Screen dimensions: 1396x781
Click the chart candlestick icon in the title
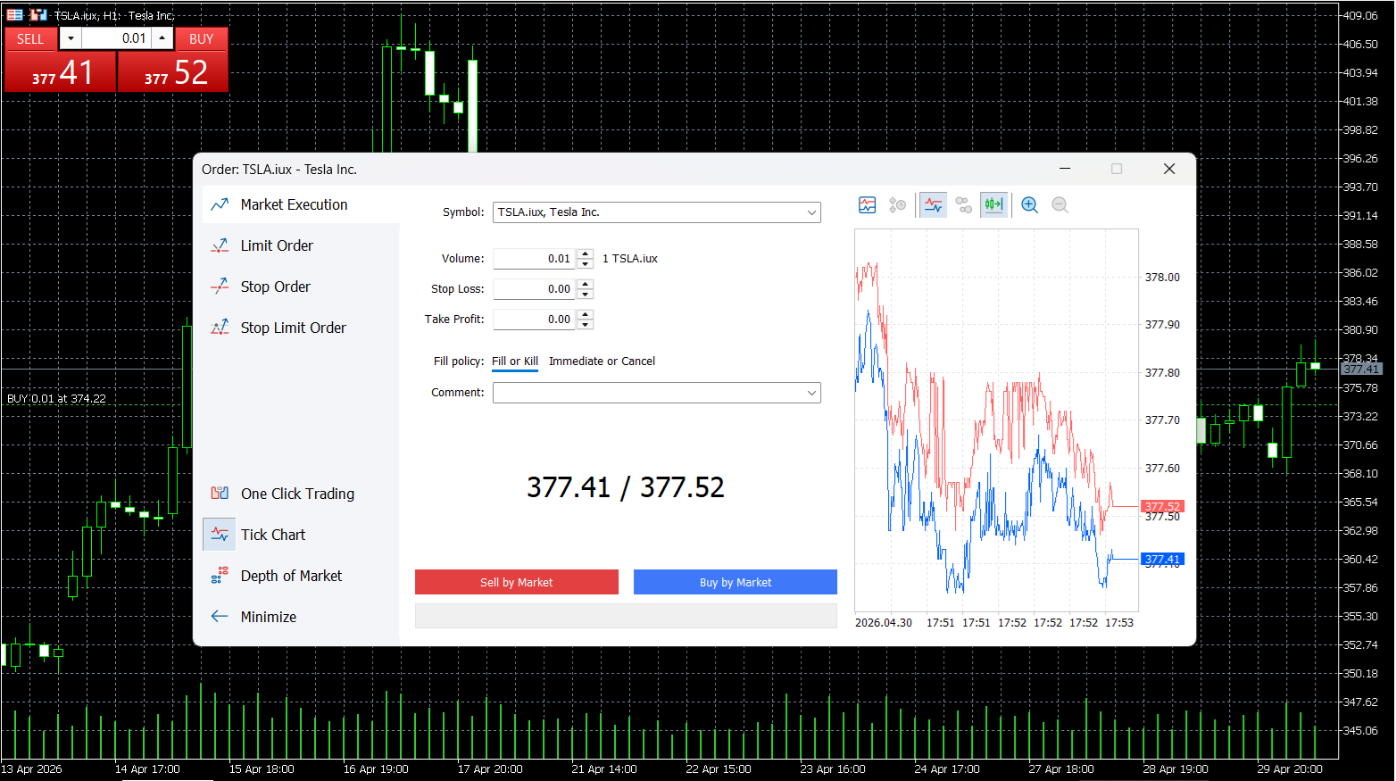click(38, 14)
